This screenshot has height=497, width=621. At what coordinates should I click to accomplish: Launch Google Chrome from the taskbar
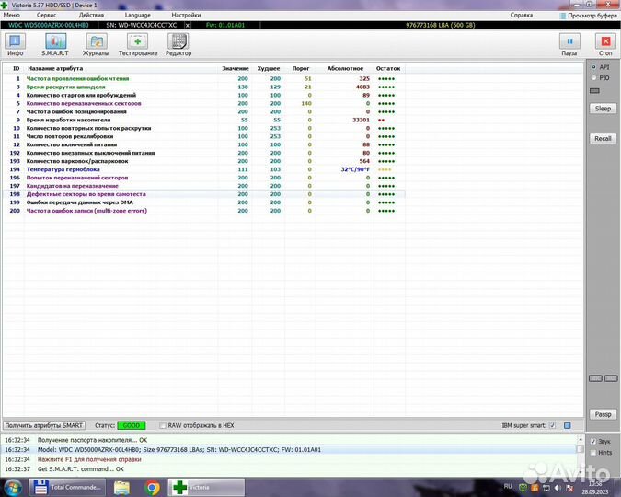(152, 487)
